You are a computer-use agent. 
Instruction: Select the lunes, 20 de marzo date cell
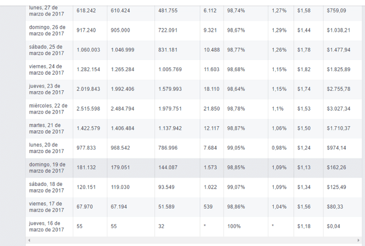point(47,148)
